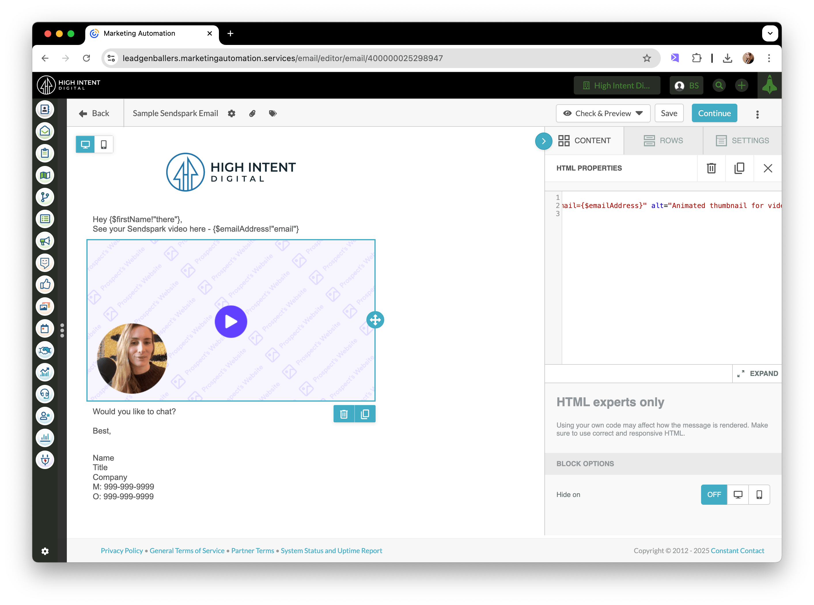This screenshot has height=605, width=814.
Task: Click the video play button thumbnail
Action: (x=231, y=322)
